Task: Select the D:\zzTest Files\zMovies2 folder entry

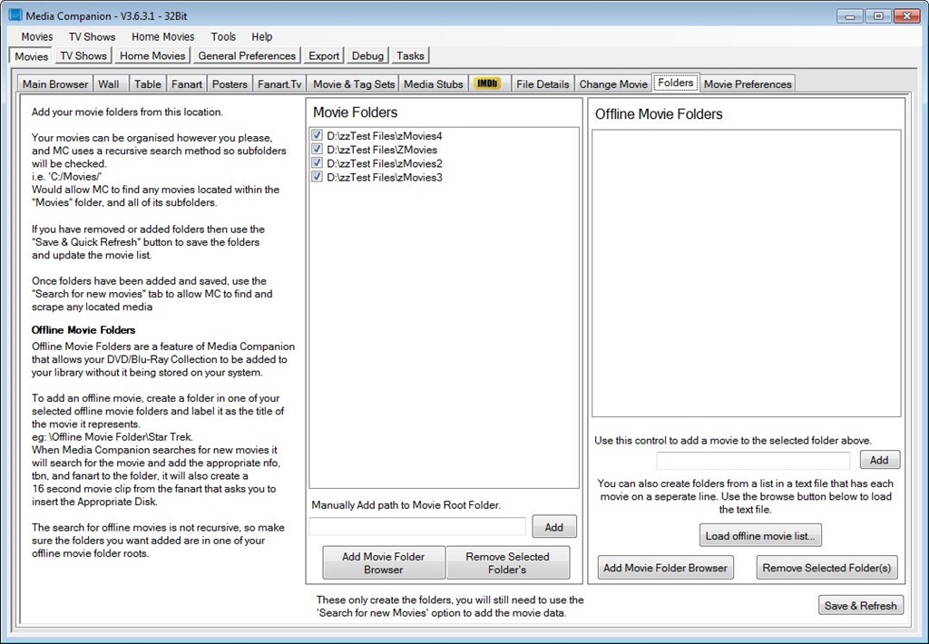Action: point(385,163)
